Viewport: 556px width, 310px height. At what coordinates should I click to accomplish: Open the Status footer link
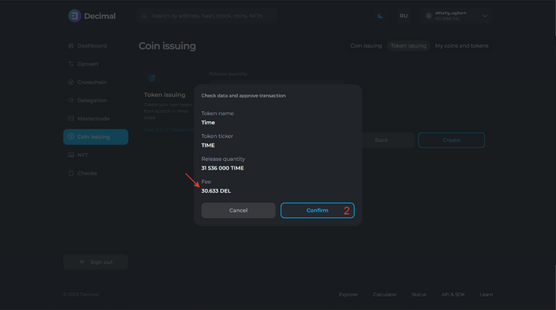pos(419,294)
